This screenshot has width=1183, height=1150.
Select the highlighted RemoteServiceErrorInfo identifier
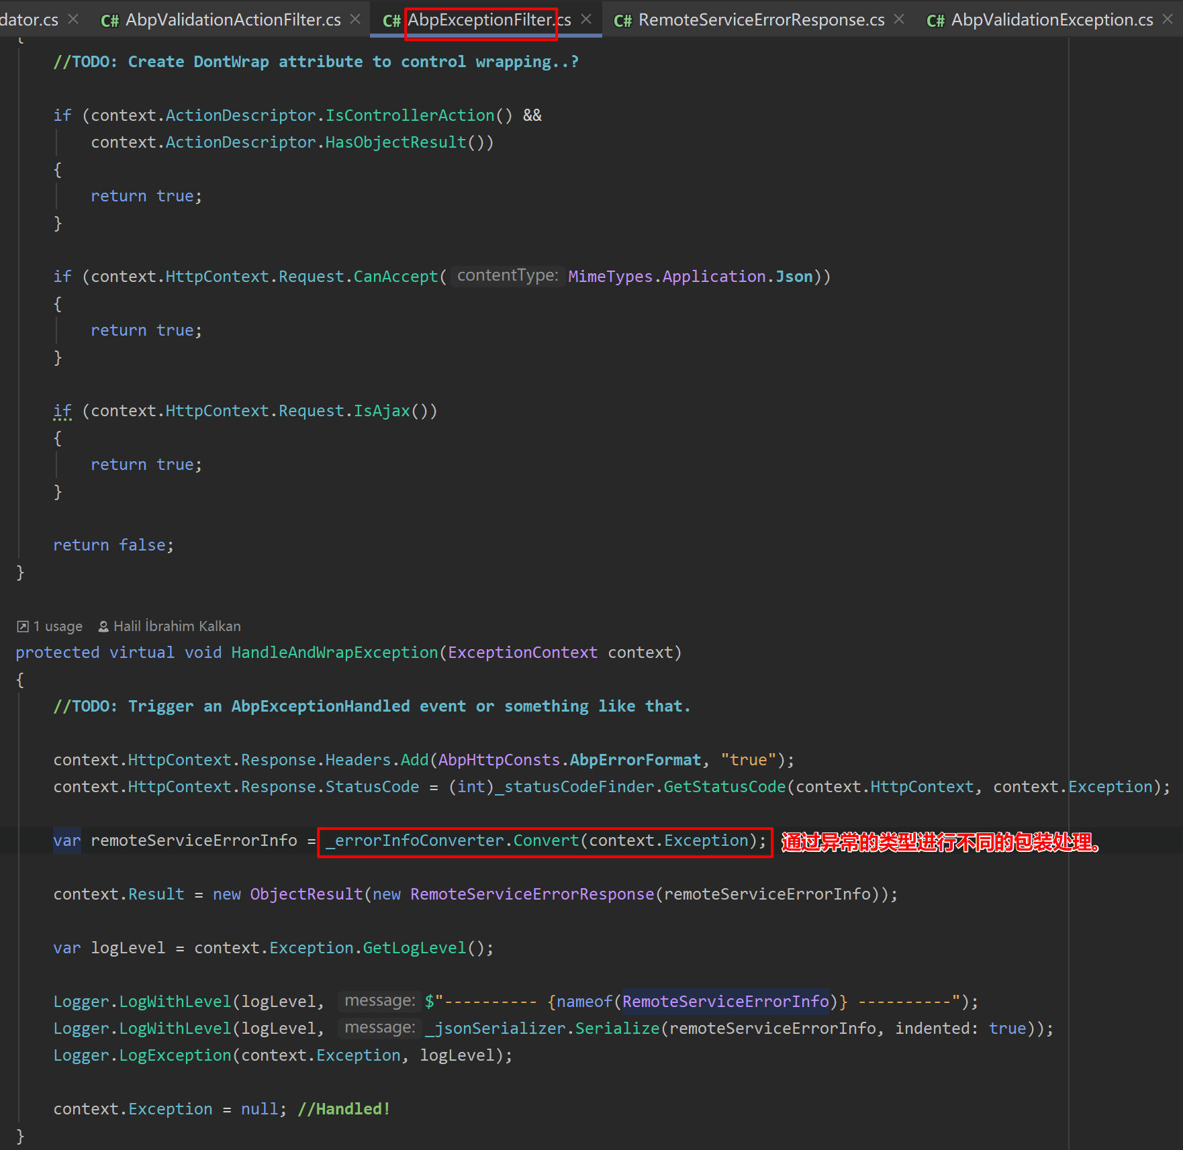pyautogui.click(x=726, y=1001)
